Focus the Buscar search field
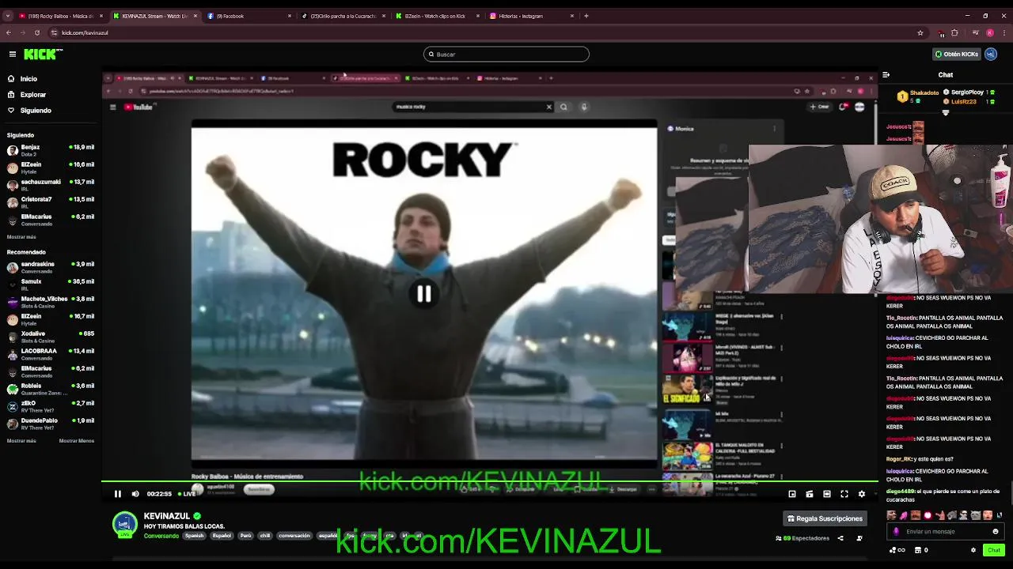The height and width of the screenshot is (569, 1013). tap(506, 54)
